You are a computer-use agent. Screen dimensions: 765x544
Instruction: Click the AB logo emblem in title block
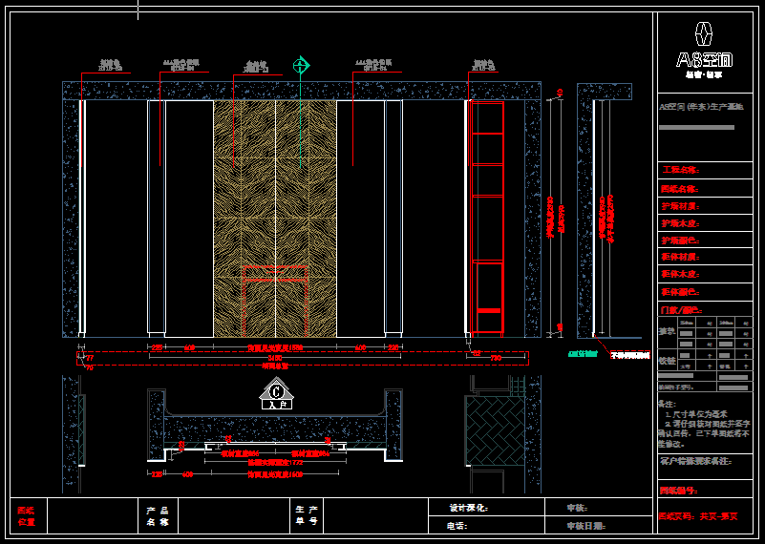click(704, 34)
